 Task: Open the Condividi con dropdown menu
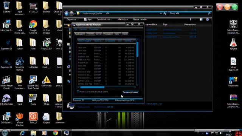tap(104, 19)
